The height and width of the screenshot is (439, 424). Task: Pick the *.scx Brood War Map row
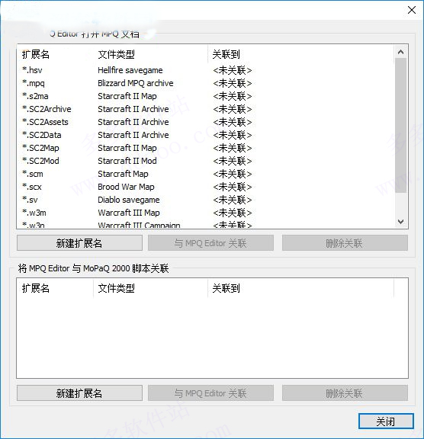point(205,187)
